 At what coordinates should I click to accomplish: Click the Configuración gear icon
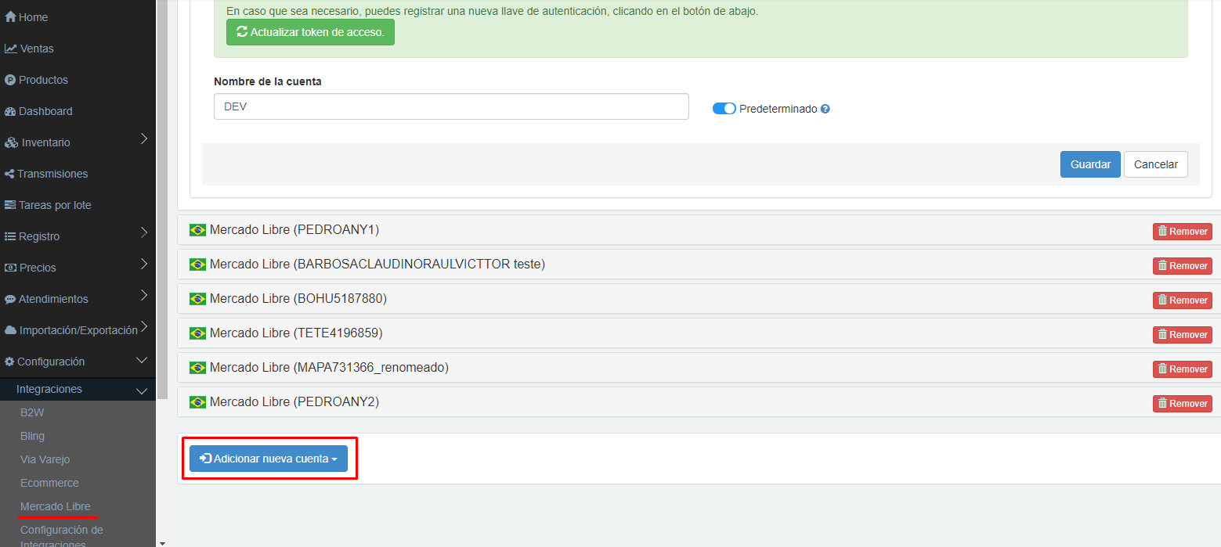9,362
